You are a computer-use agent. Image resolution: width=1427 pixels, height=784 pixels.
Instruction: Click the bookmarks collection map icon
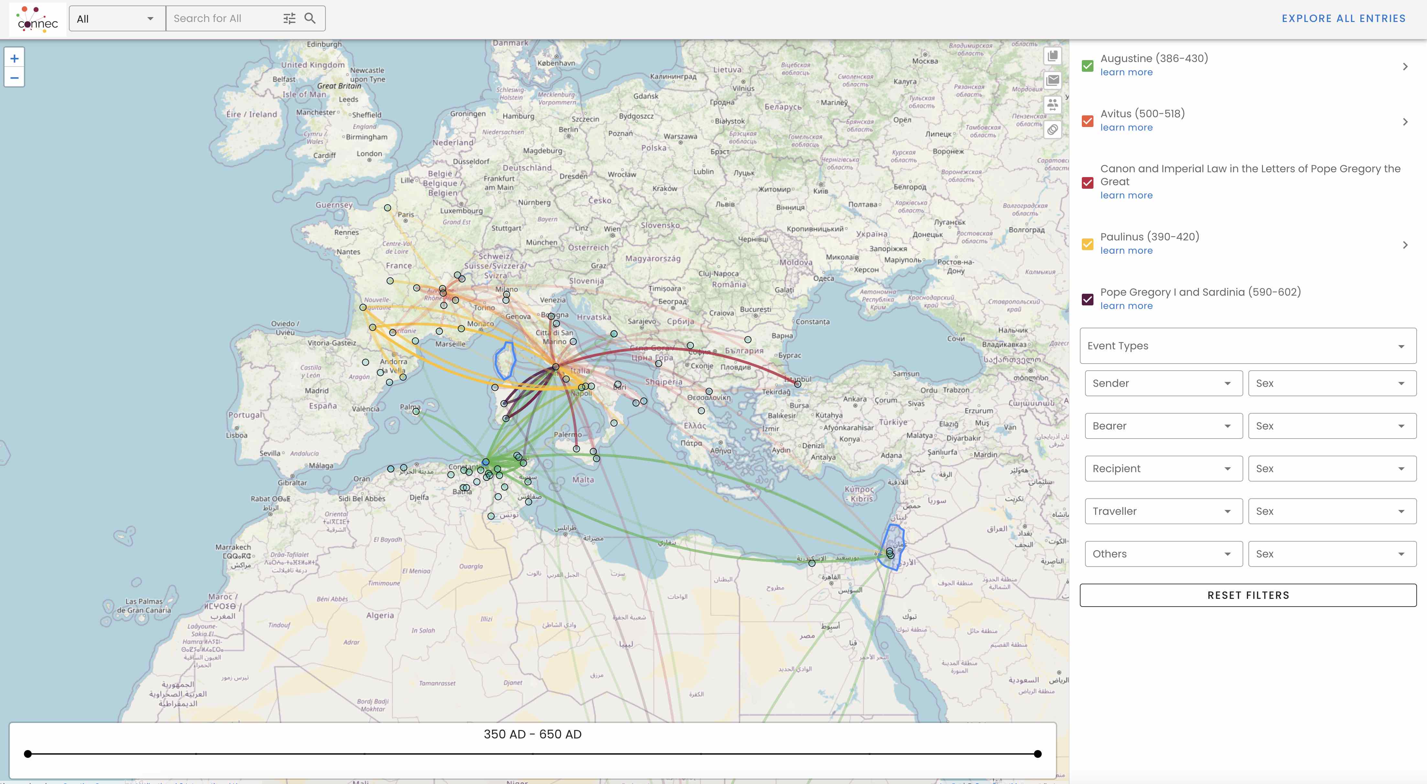point(1052,56)
